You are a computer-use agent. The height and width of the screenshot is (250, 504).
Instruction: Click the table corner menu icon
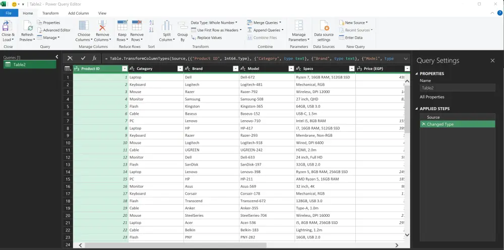coord(68,69)
